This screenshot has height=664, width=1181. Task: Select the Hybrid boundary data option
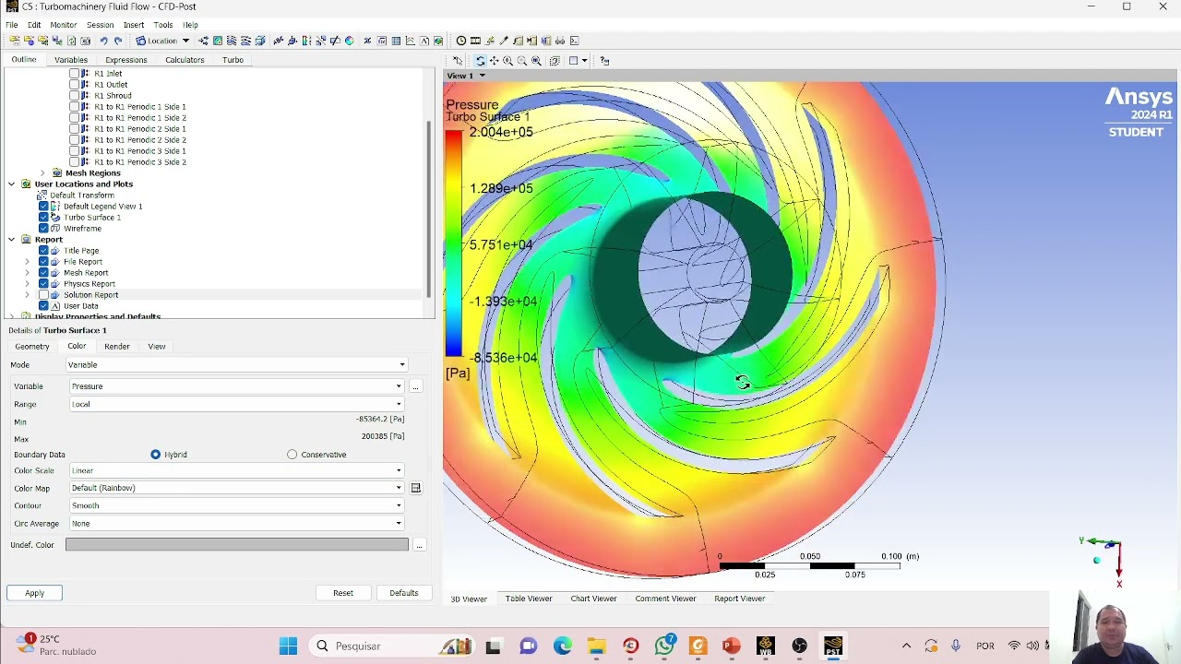[x=155, y=455]
